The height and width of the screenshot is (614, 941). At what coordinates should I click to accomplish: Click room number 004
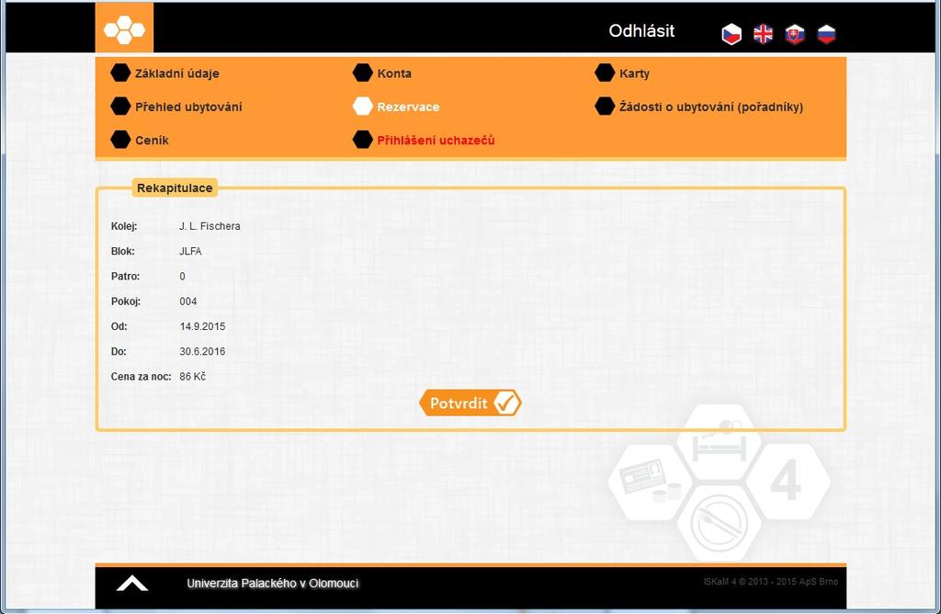pos(187,301)
